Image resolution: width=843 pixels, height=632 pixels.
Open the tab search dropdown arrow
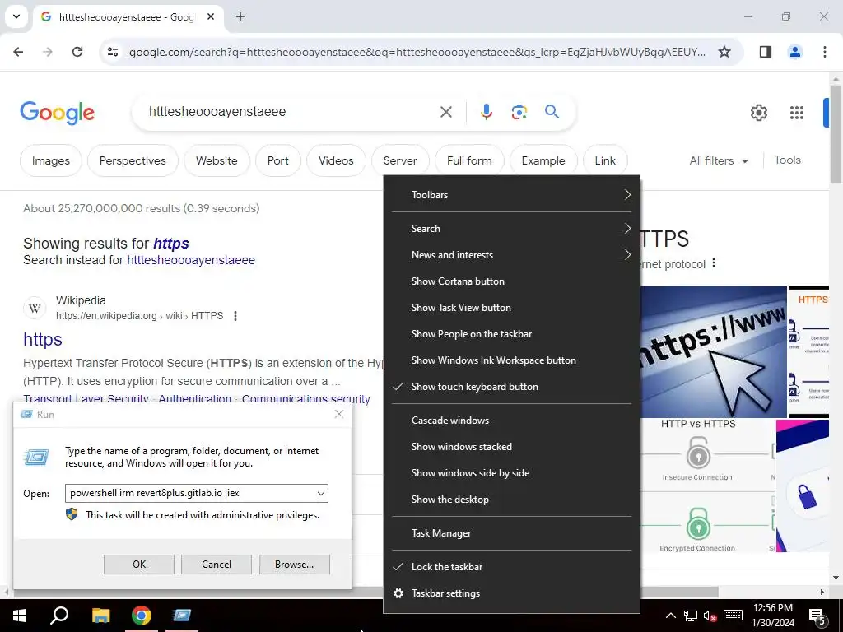tap(16, 16)
